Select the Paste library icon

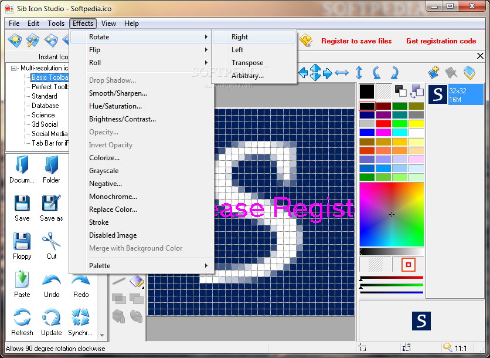pyautogui.click(x=22, y=279)
